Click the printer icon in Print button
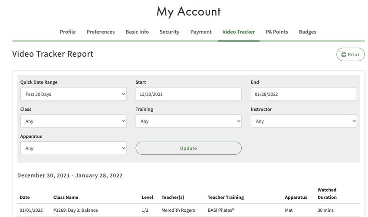Viewport: 368px width, 217px height. (x=344, y=55)
